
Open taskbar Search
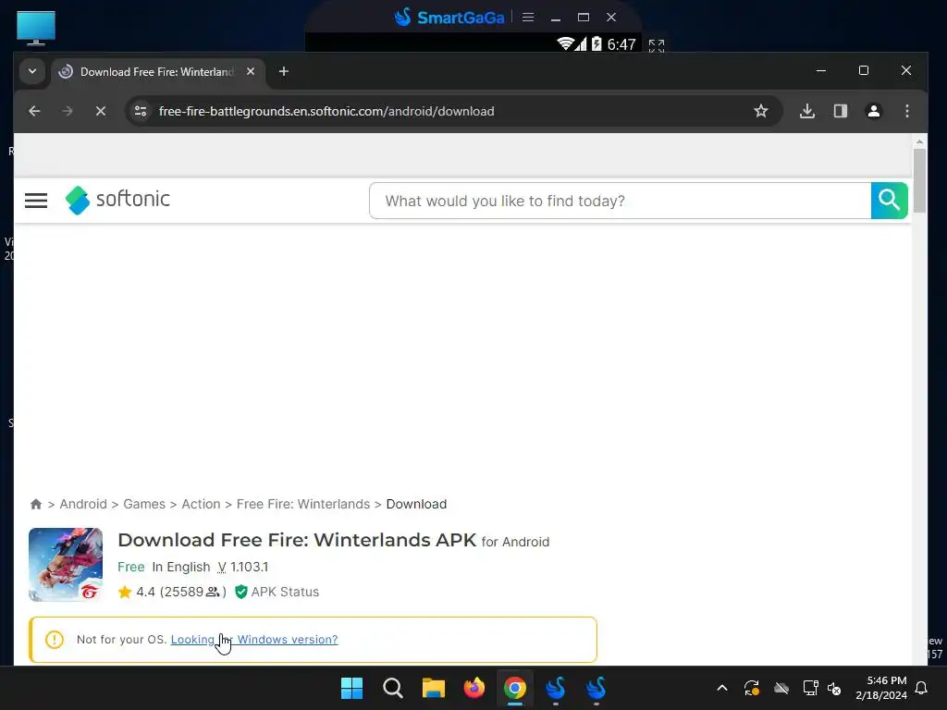coord(392,688)
